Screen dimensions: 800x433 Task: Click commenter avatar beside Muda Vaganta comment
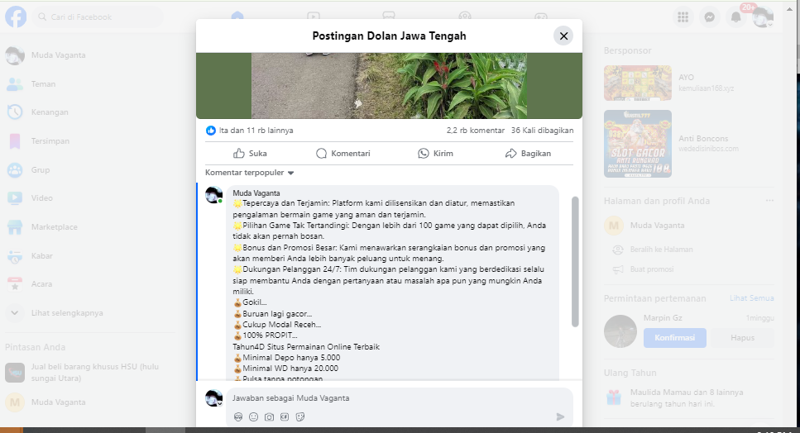[213, 194]
